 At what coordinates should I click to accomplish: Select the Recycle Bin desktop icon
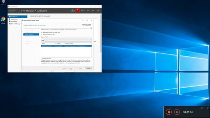coord(3,2)
